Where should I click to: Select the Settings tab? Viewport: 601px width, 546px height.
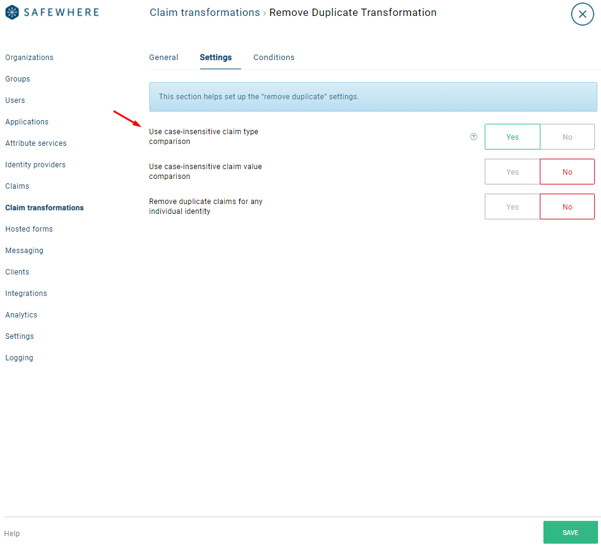click(215, 58)
